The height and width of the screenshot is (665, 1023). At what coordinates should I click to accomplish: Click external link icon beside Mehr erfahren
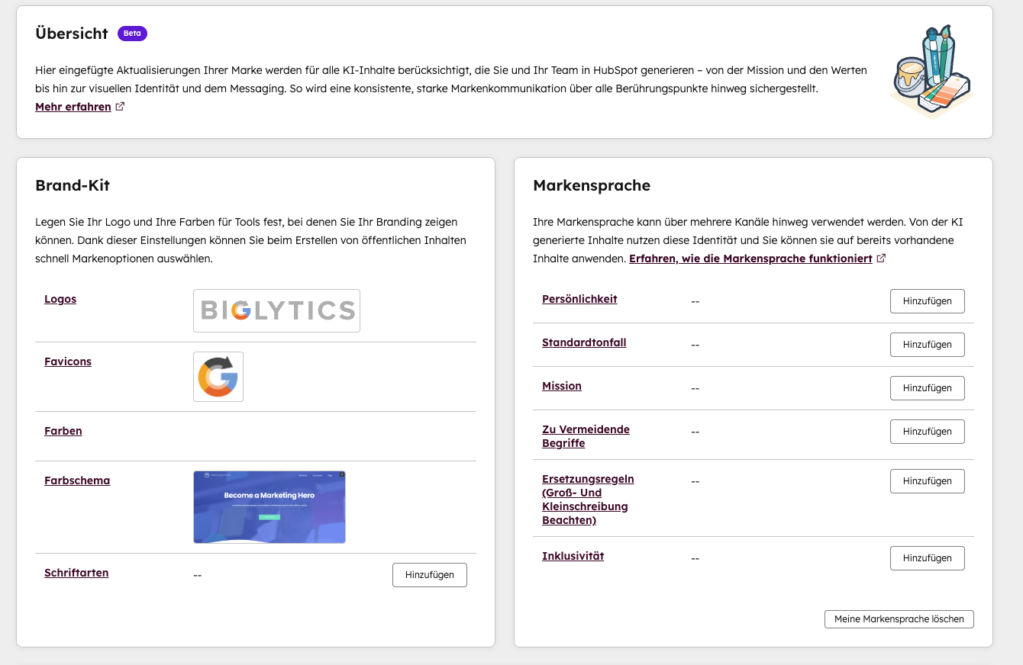tap(120, 107)
